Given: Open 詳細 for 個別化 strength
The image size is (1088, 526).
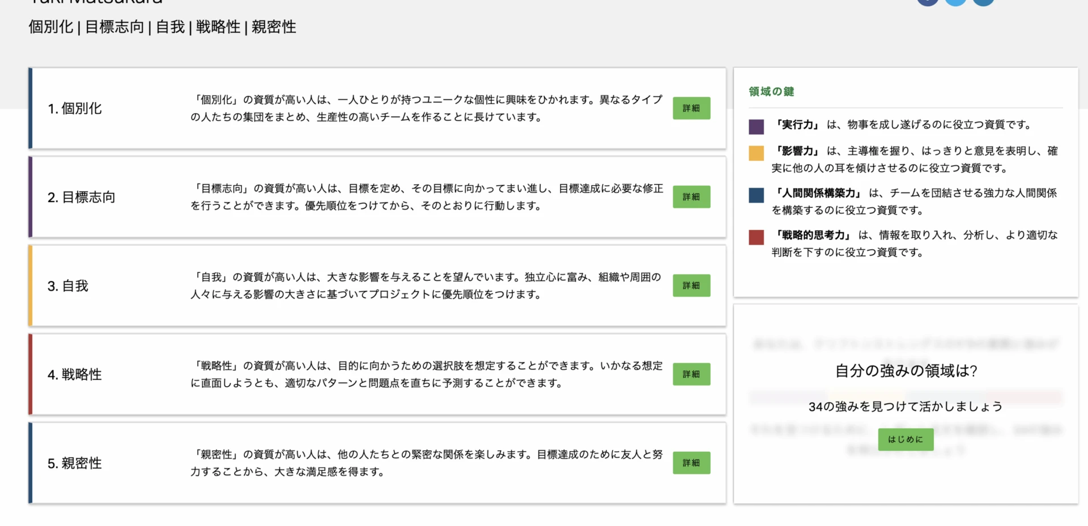Looking at the screenshot, I should (691, 108).
